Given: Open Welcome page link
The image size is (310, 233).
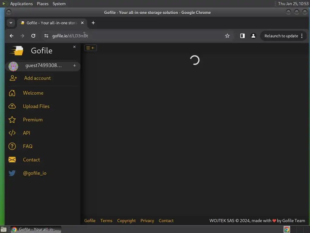Looking at the screenshot, I should coord(33,93).
